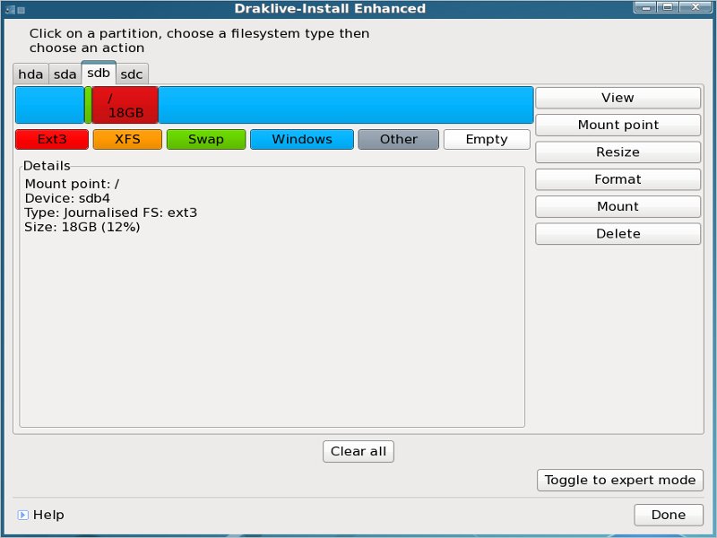717x538 pixels.
Task: Switch to the hda disk tab
Action: [30, 74]
